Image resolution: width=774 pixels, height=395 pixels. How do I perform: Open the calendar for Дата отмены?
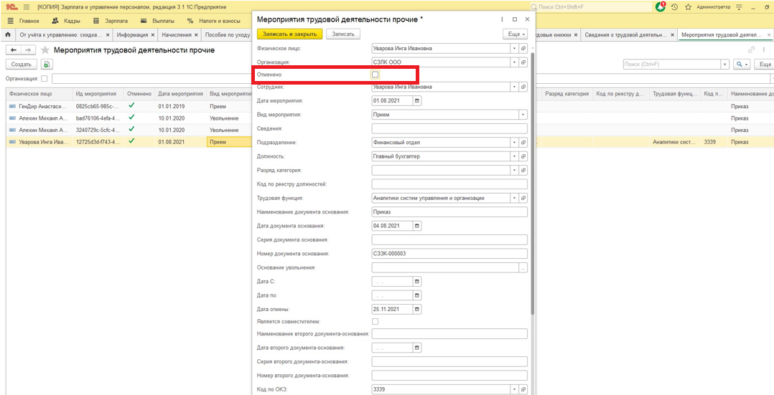(x=416, y=310)
